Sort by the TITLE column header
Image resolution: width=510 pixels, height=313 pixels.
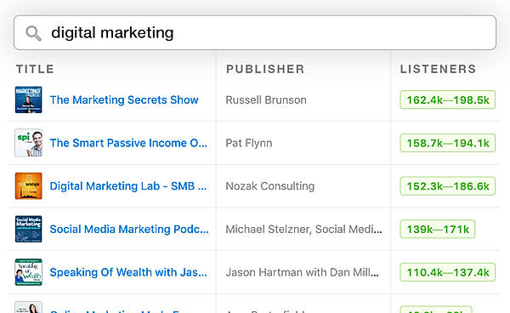35,69
